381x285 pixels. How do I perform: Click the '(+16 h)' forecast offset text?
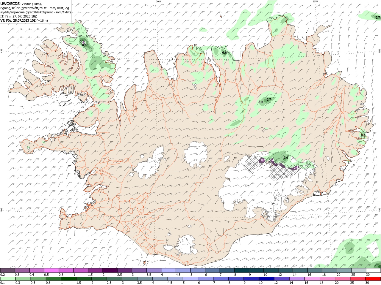pos(42,20)
